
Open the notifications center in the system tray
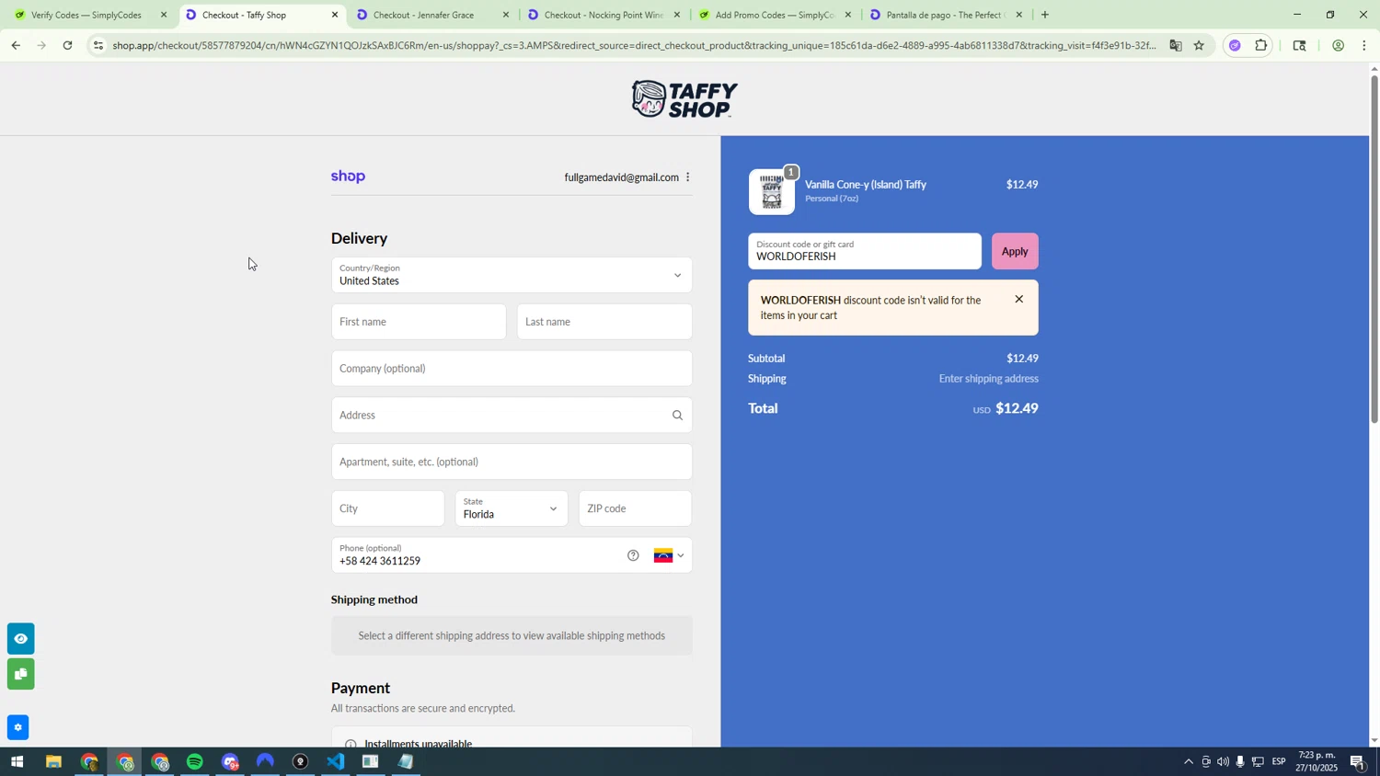coord(1358,762)
